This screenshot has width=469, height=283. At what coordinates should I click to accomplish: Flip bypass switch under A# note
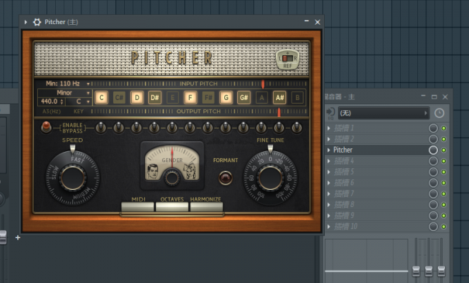279,128
